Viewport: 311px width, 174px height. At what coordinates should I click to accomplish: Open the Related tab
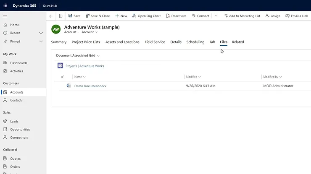(x=238, y=42)
